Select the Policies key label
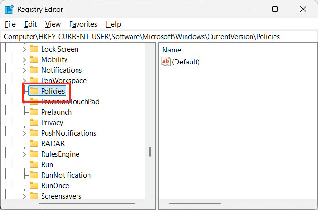Screen dimensions: 318x210 click(x=53, y=91)
